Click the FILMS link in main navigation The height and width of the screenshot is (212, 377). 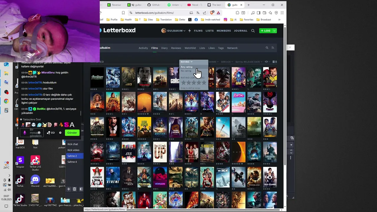click(198, 31)
